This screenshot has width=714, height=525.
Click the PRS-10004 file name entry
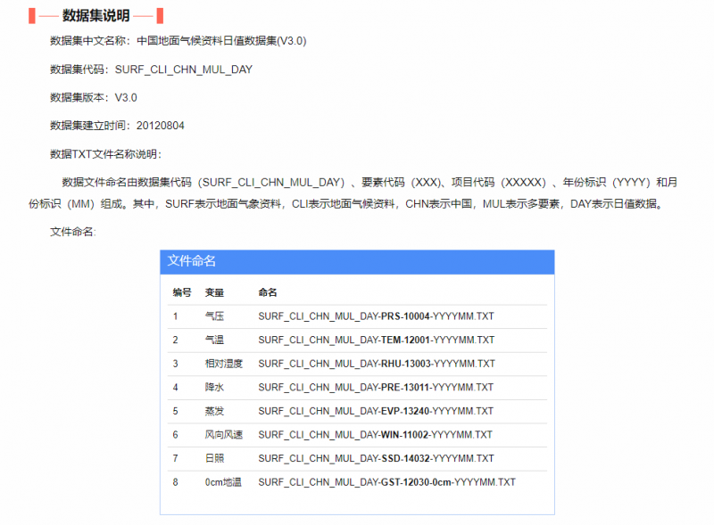click(376, 316)
